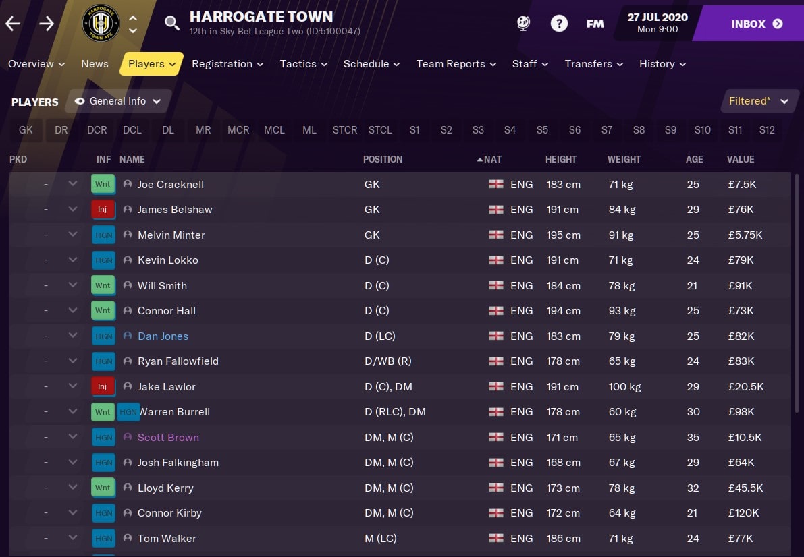This screenshot has height=557, width=804.
Task: Open the Filtered dropdown
Action: [759, 101]
